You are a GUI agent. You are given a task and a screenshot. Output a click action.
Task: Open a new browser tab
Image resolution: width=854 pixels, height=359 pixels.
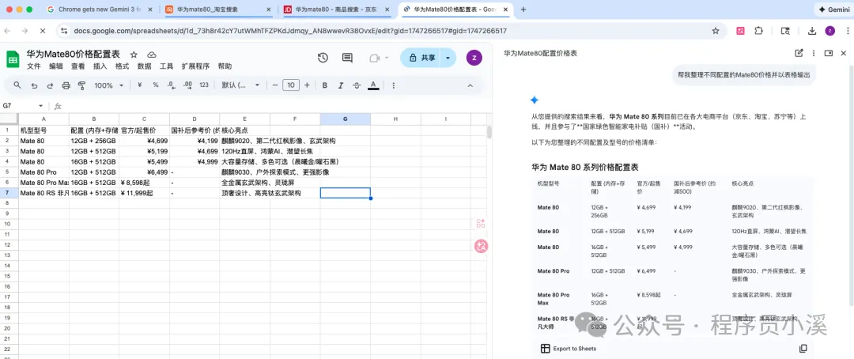(523, 9)
